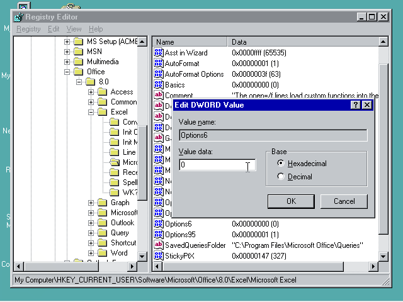Select the DWORD icon beside StickyPtX
The height and width of the screenshot is (302, 403).
pyautogui.click(x=159, y=255)
